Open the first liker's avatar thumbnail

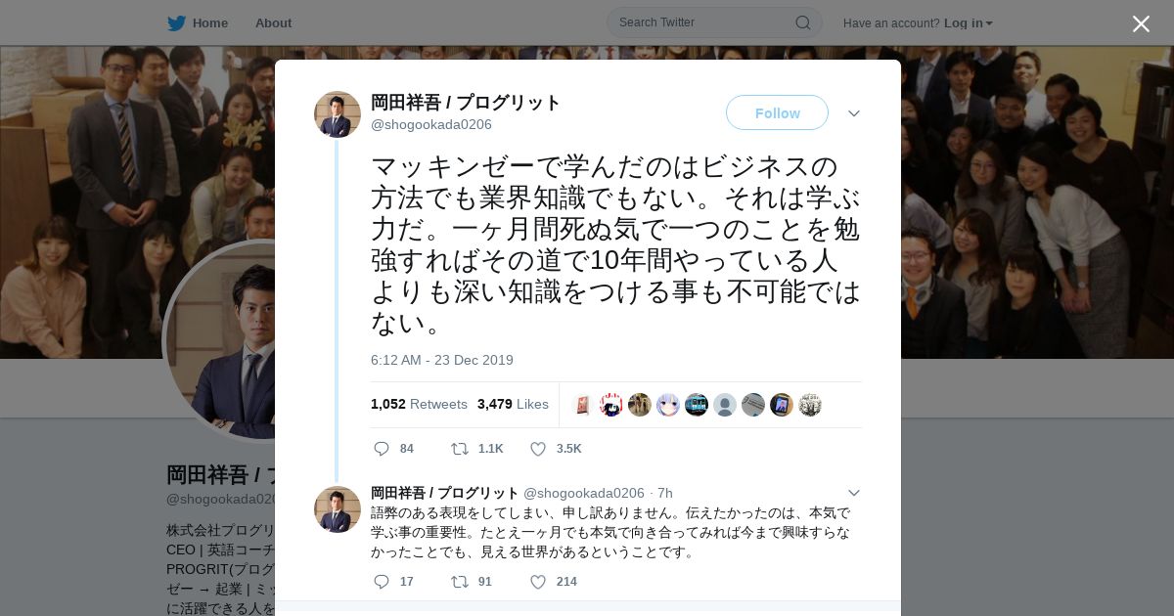tap(583, 405)
